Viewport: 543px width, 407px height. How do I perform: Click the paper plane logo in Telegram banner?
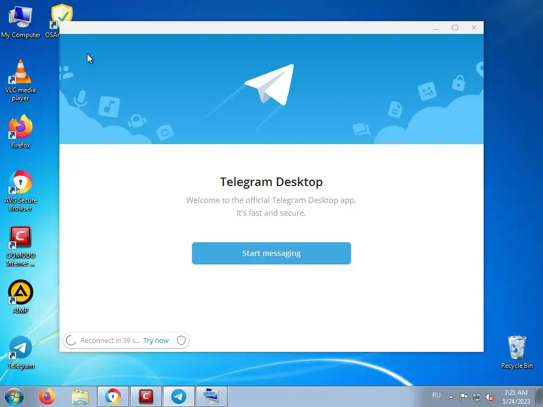click(269, 84)
